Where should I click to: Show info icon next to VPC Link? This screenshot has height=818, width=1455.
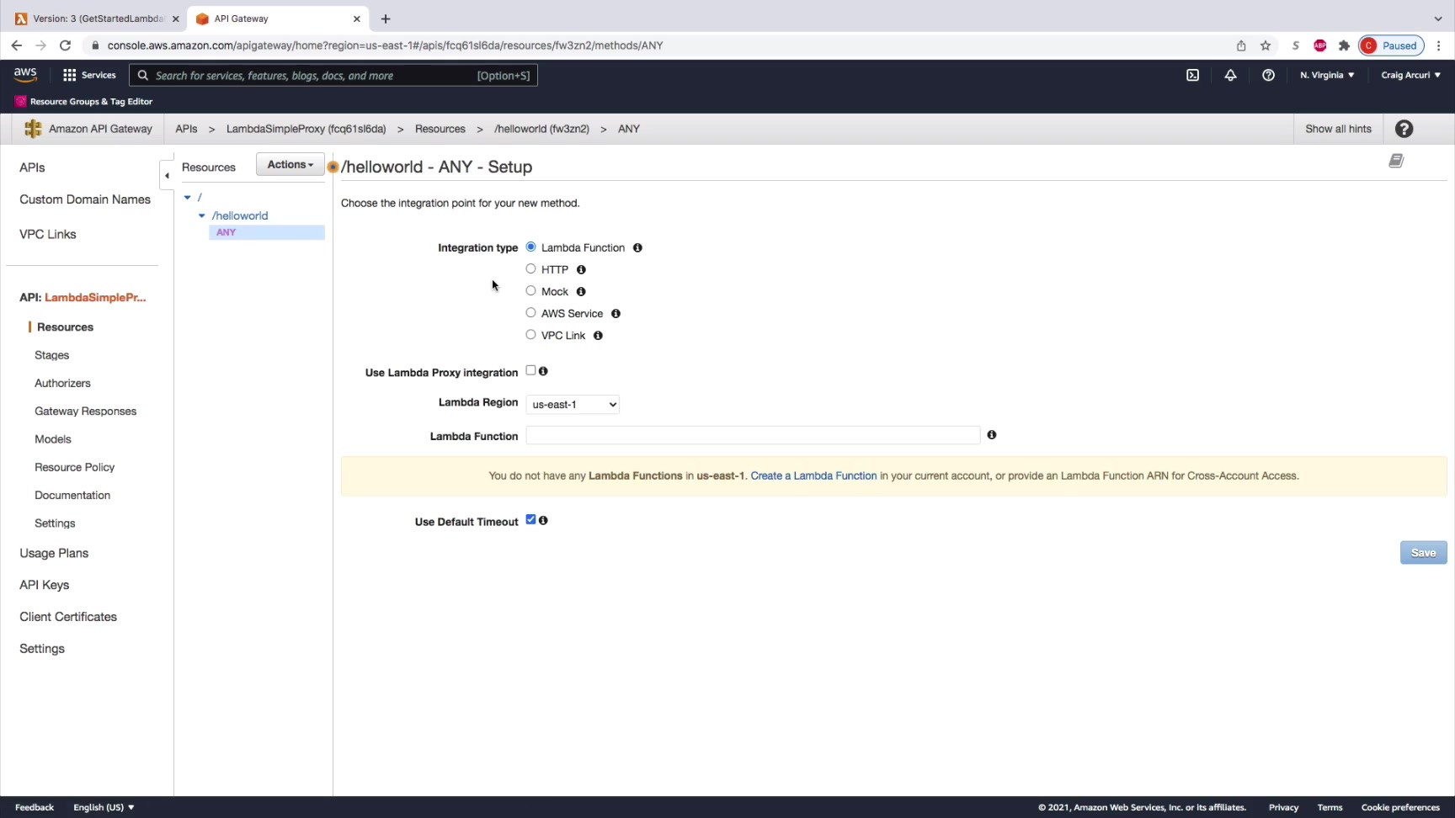598,335
